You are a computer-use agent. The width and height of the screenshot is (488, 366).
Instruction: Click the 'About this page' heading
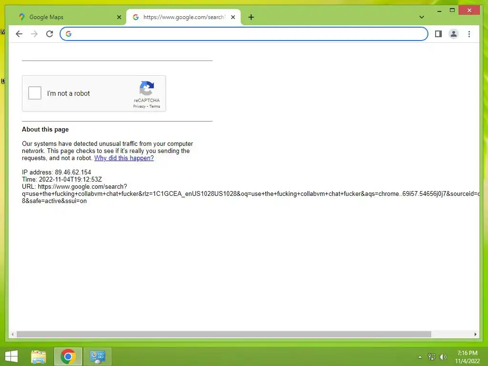tap(45, 130)
